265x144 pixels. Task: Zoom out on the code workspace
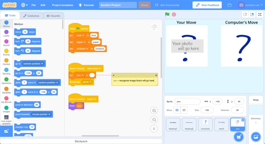click(154, 120)
